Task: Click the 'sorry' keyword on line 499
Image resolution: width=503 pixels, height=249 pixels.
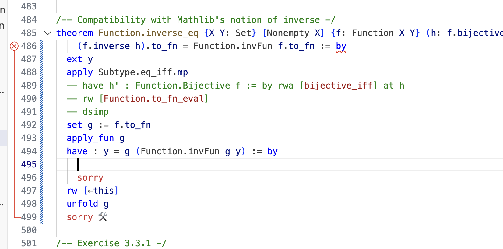Action: [x=80, y=217]
